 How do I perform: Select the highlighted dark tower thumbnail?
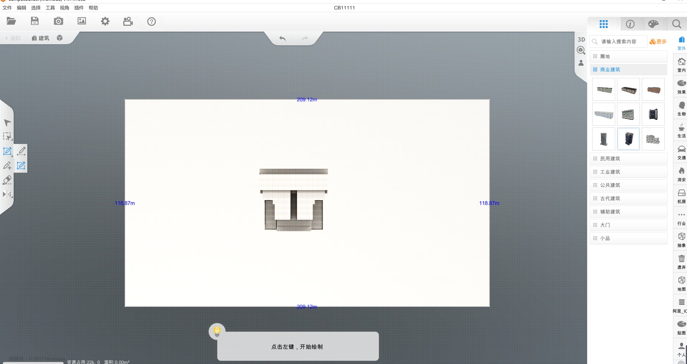coord(628,139)
